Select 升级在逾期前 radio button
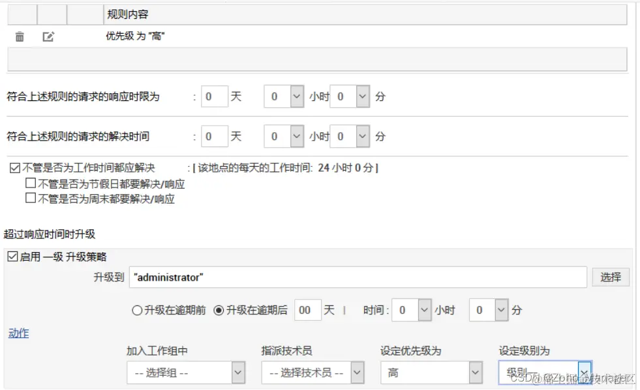640x390 pixels. 137,311
